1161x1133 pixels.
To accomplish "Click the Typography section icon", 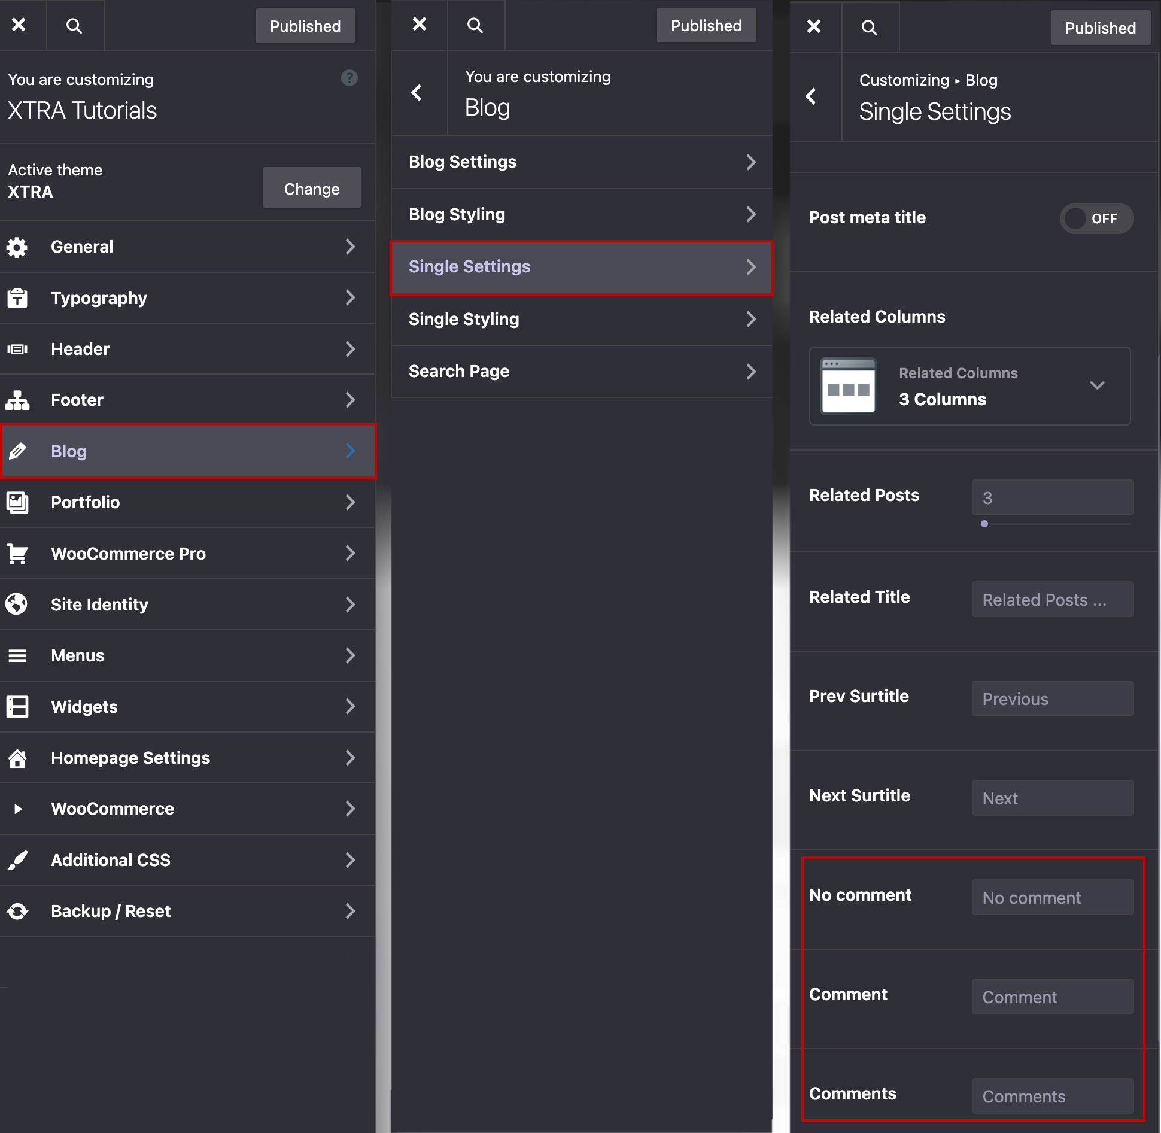I will coord(17,298).
